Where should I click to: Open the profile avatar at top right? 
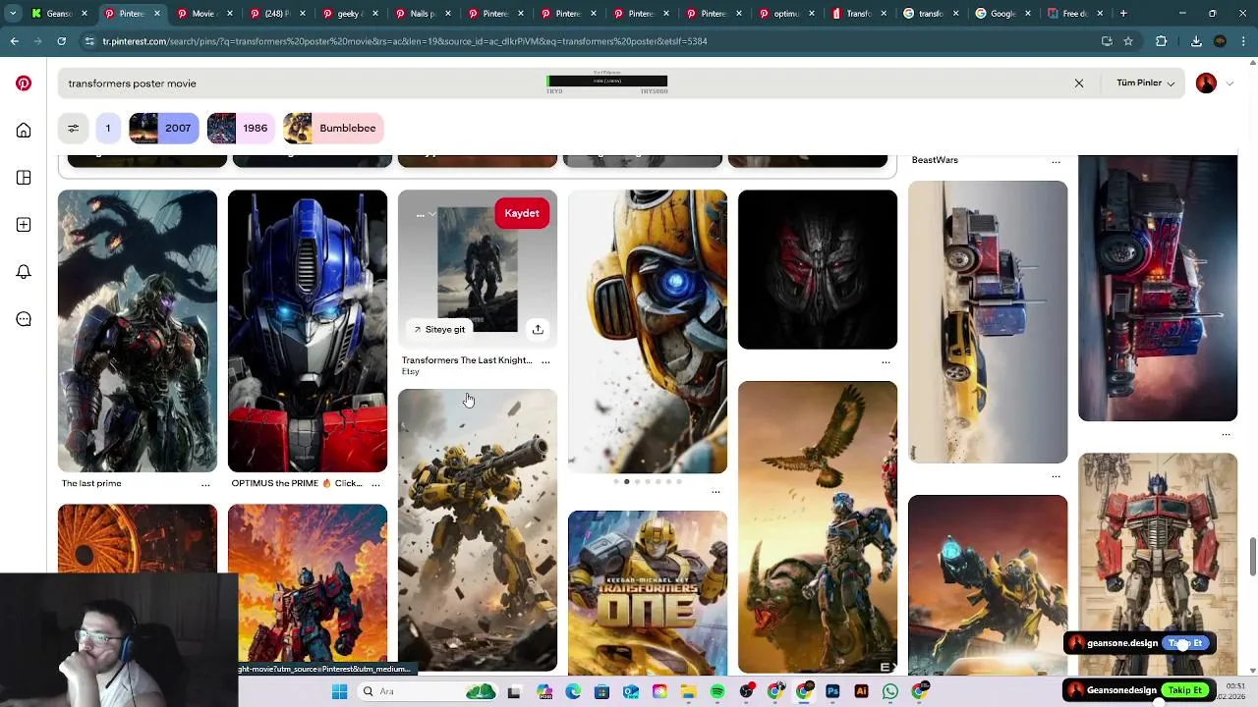pos(1206,83)
